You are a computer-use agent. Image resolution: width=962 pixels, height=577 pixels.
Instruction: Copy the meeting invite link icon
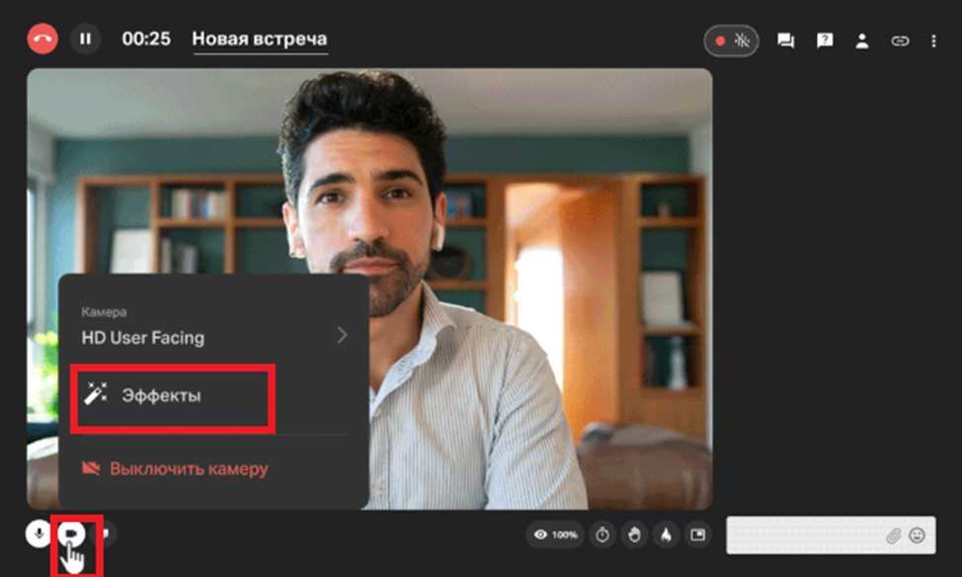(x=899, y=41)
